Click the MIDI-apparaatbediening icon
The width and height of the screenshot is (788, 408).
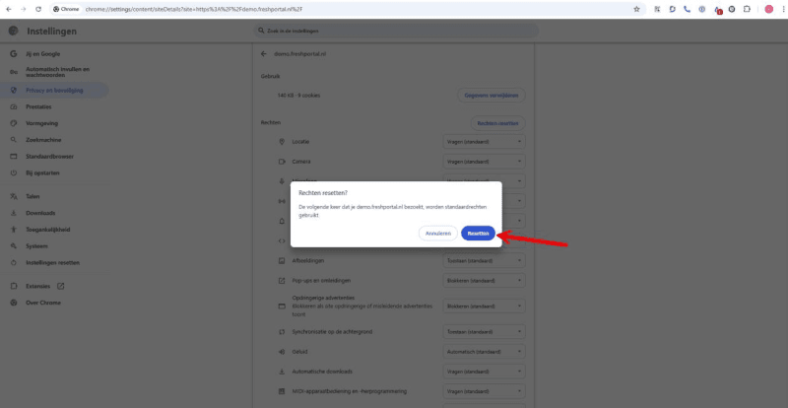tap(282, 391)
